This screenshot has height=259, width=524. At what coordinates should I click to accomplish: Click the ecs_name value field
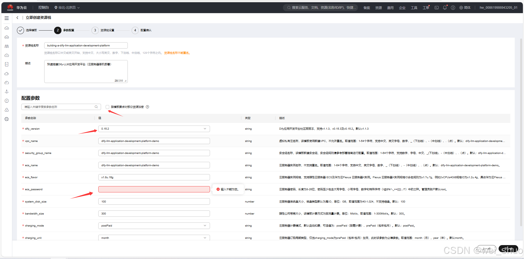(154, 165)
